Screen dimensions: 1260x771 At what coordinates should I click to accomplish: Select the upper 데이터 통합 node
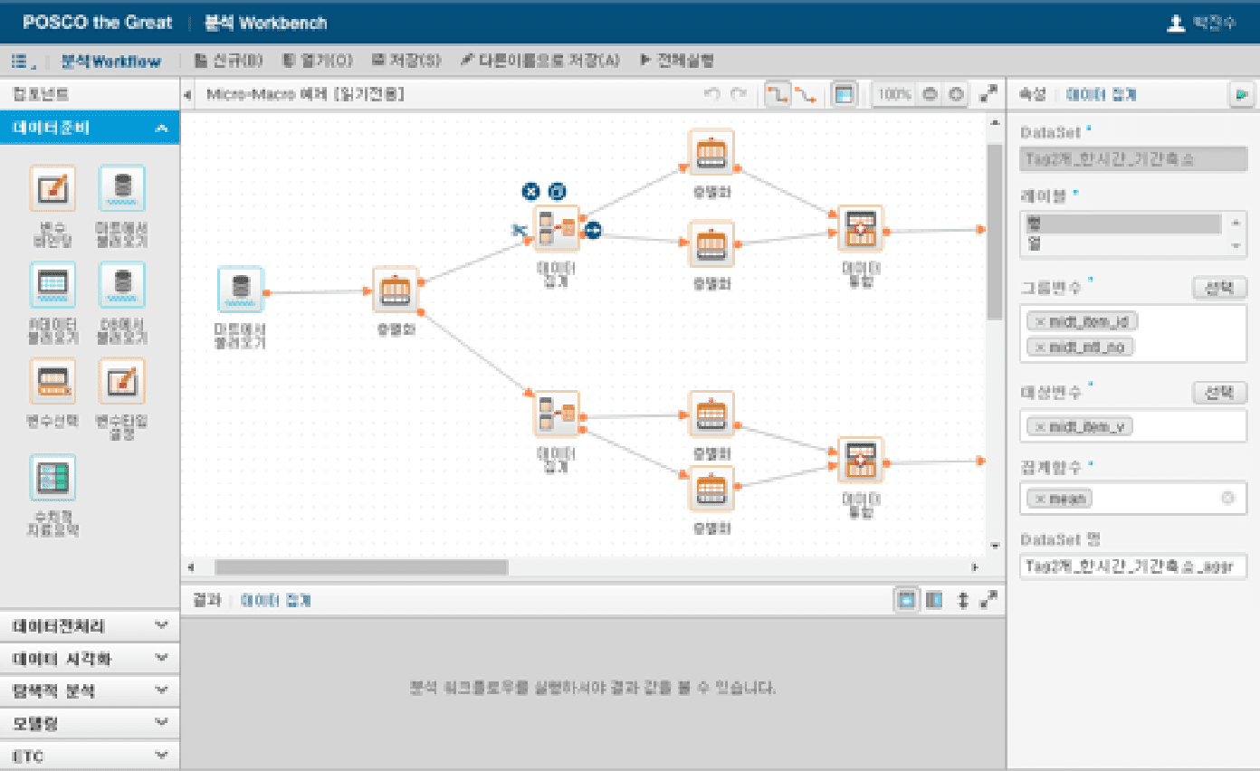[x=860, y=228]
